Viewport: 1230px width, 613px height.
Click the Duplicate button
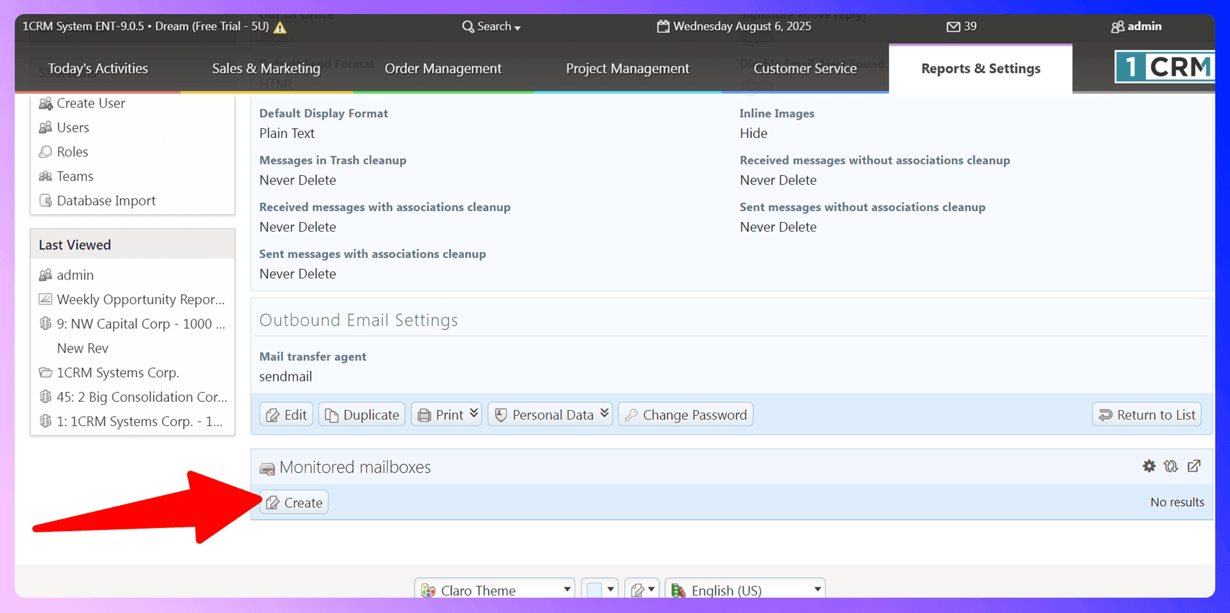click(362, 415)
